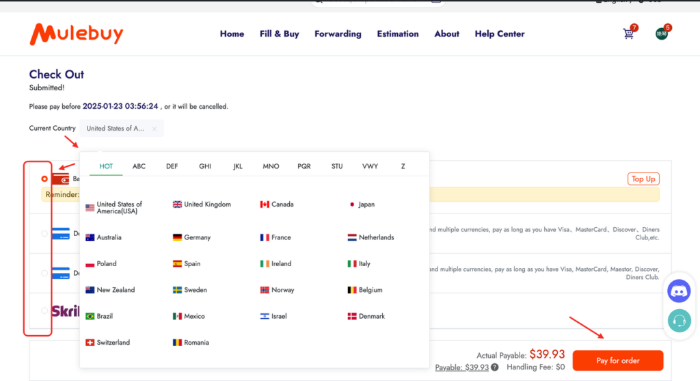Select the first card payment radio
The height and width of the screenshot is (381, 700).
[44, 233]
